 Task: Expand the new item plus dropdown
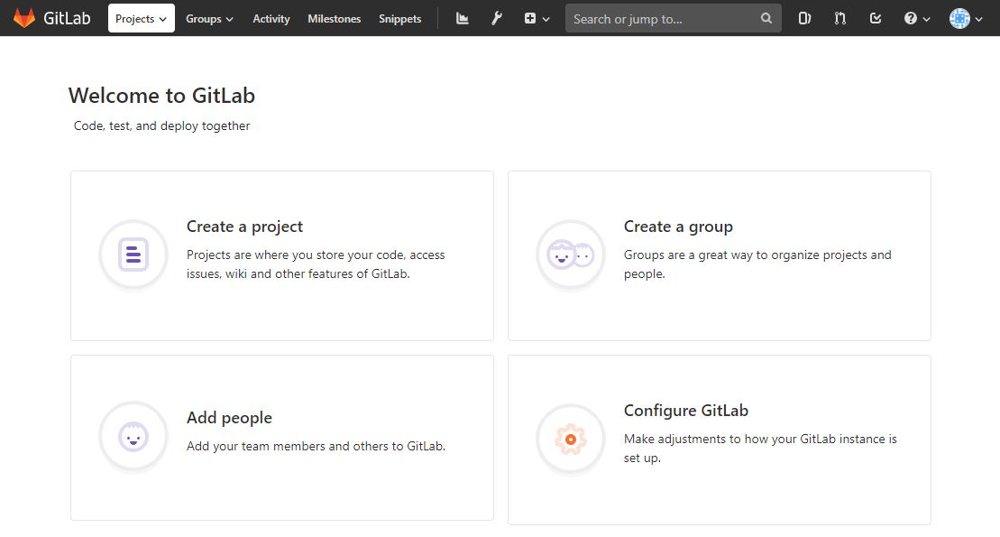(536, 18)
